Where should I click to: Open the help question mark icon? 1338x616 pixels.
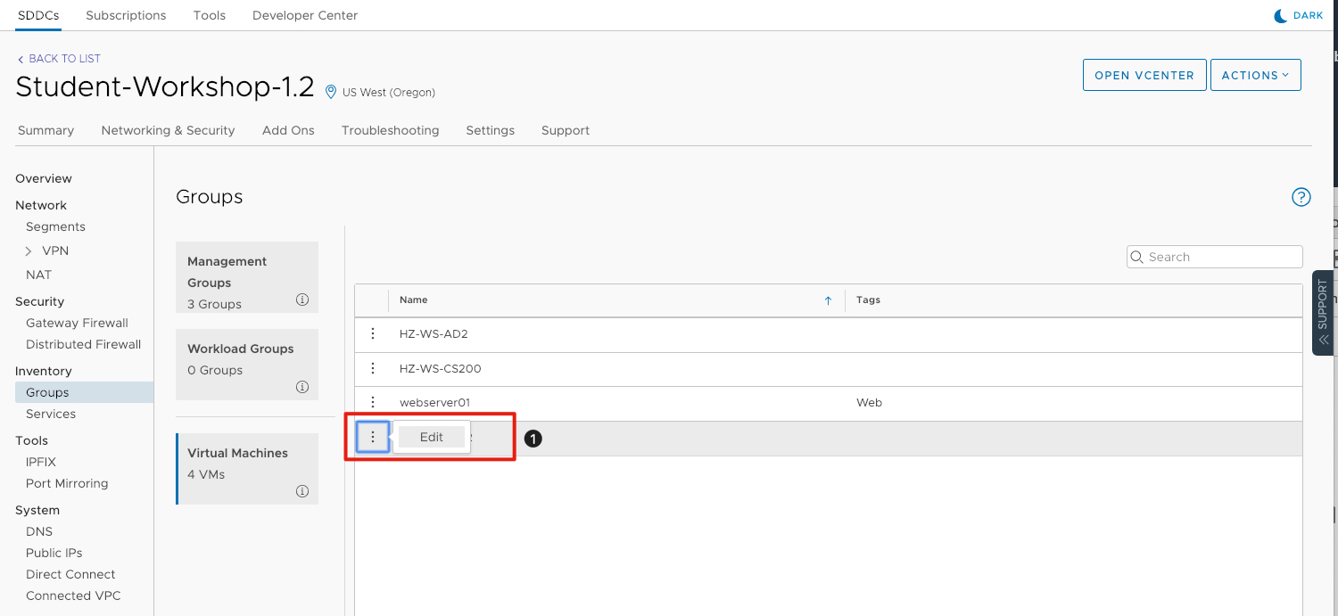[x=1301, y=197]
